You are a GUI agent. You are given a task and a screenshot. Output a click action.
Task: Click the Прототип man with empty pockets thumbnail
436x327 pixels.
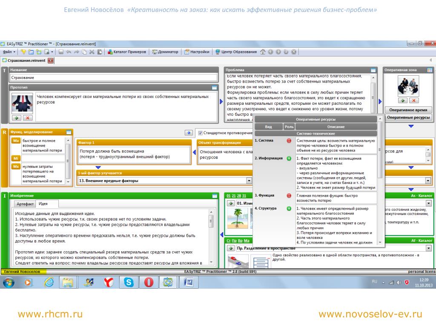[x=22, y=103]
